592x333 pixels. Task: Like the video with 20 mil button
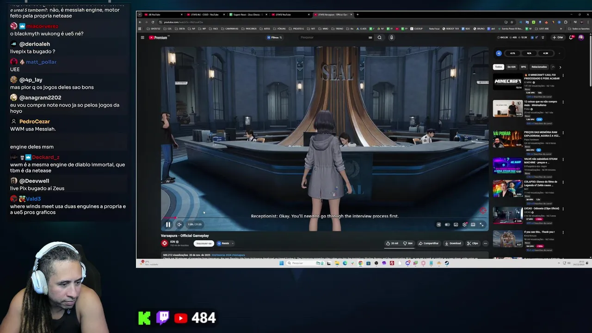point(392,243)
